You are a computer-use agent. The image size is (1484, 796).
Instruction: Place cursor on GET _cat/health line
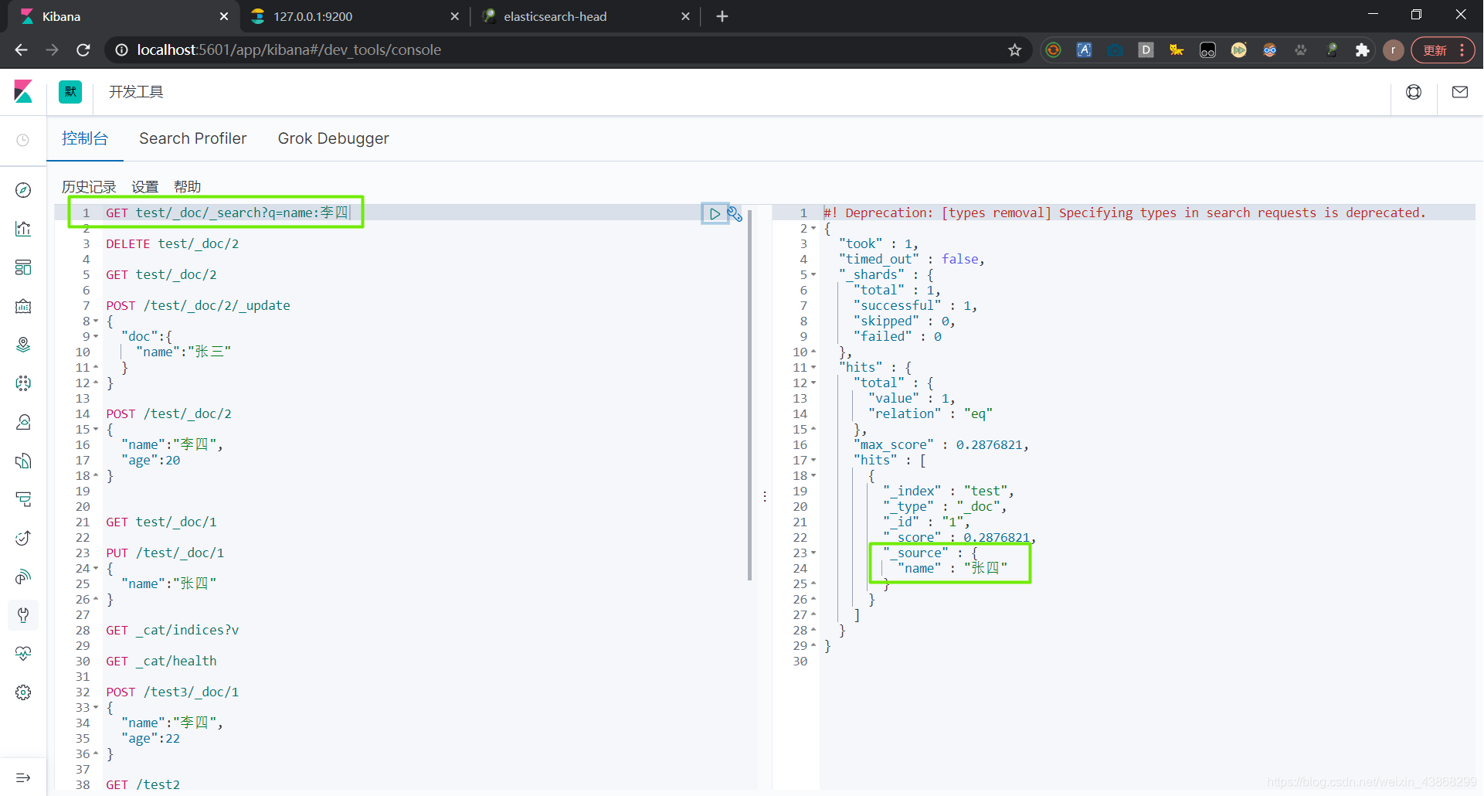click(161, 662)
